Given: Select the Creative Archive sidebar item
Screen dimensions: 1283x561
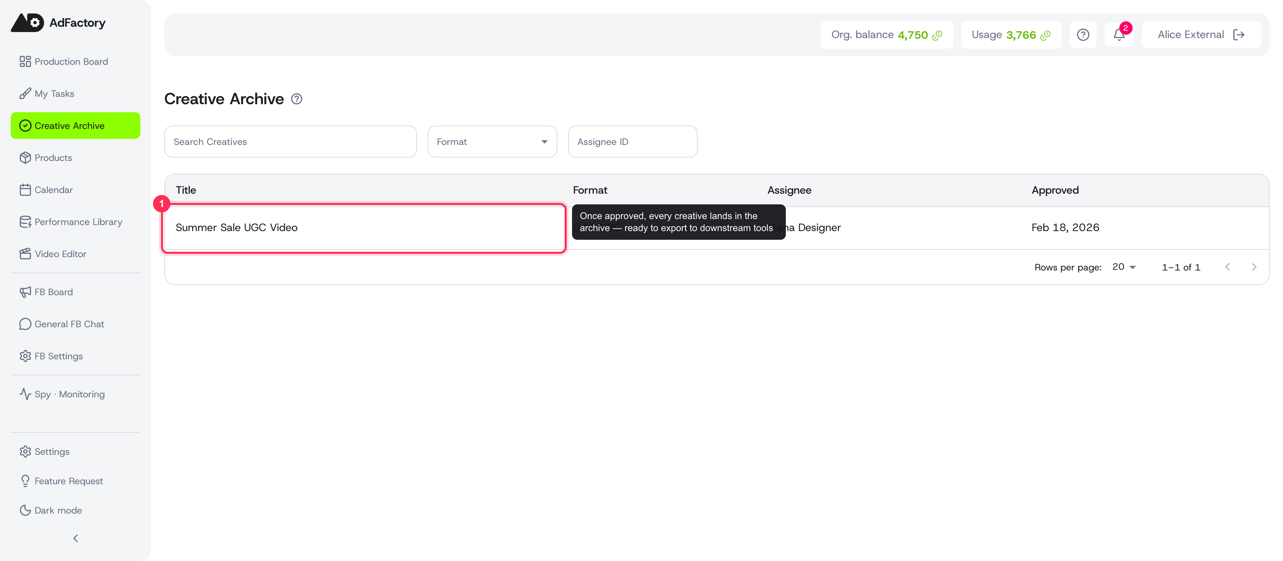Looking at the screenshot, I should click(x=75, y=126).
